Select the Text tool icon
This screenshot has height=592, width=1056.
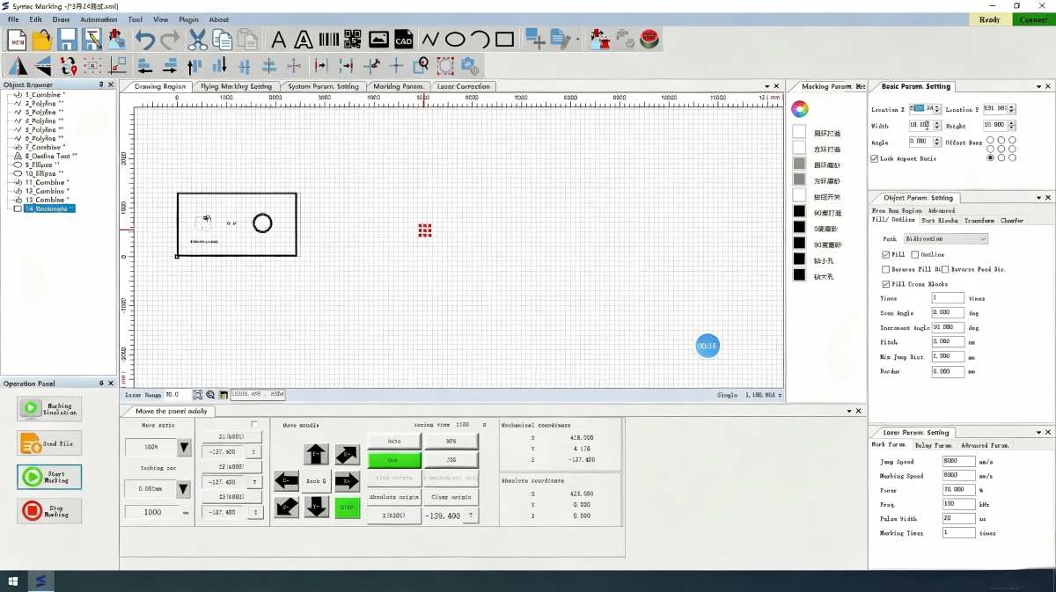(x=278, y=40)
